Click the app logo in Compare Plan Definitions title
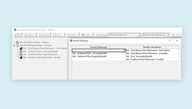The image size is (192, 109). [x=15, y=30]
